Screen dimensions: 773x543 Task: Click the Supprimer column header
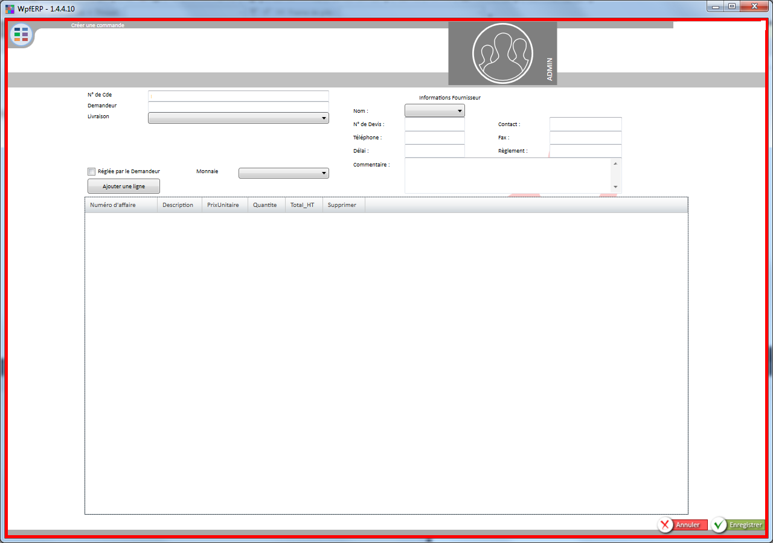(x=344, y=205)
